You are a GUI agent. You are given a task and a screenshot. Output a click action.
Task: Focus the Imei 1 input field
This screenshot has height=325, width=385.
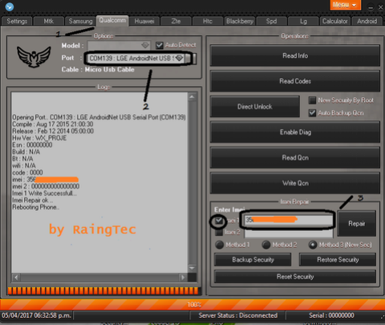point(289,220)
